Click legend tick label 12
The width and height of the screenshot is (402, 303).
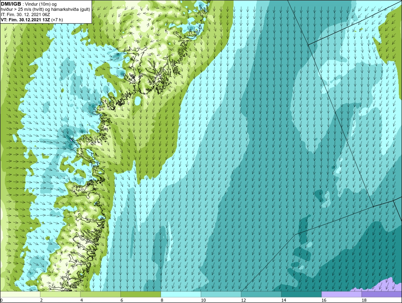244,300
